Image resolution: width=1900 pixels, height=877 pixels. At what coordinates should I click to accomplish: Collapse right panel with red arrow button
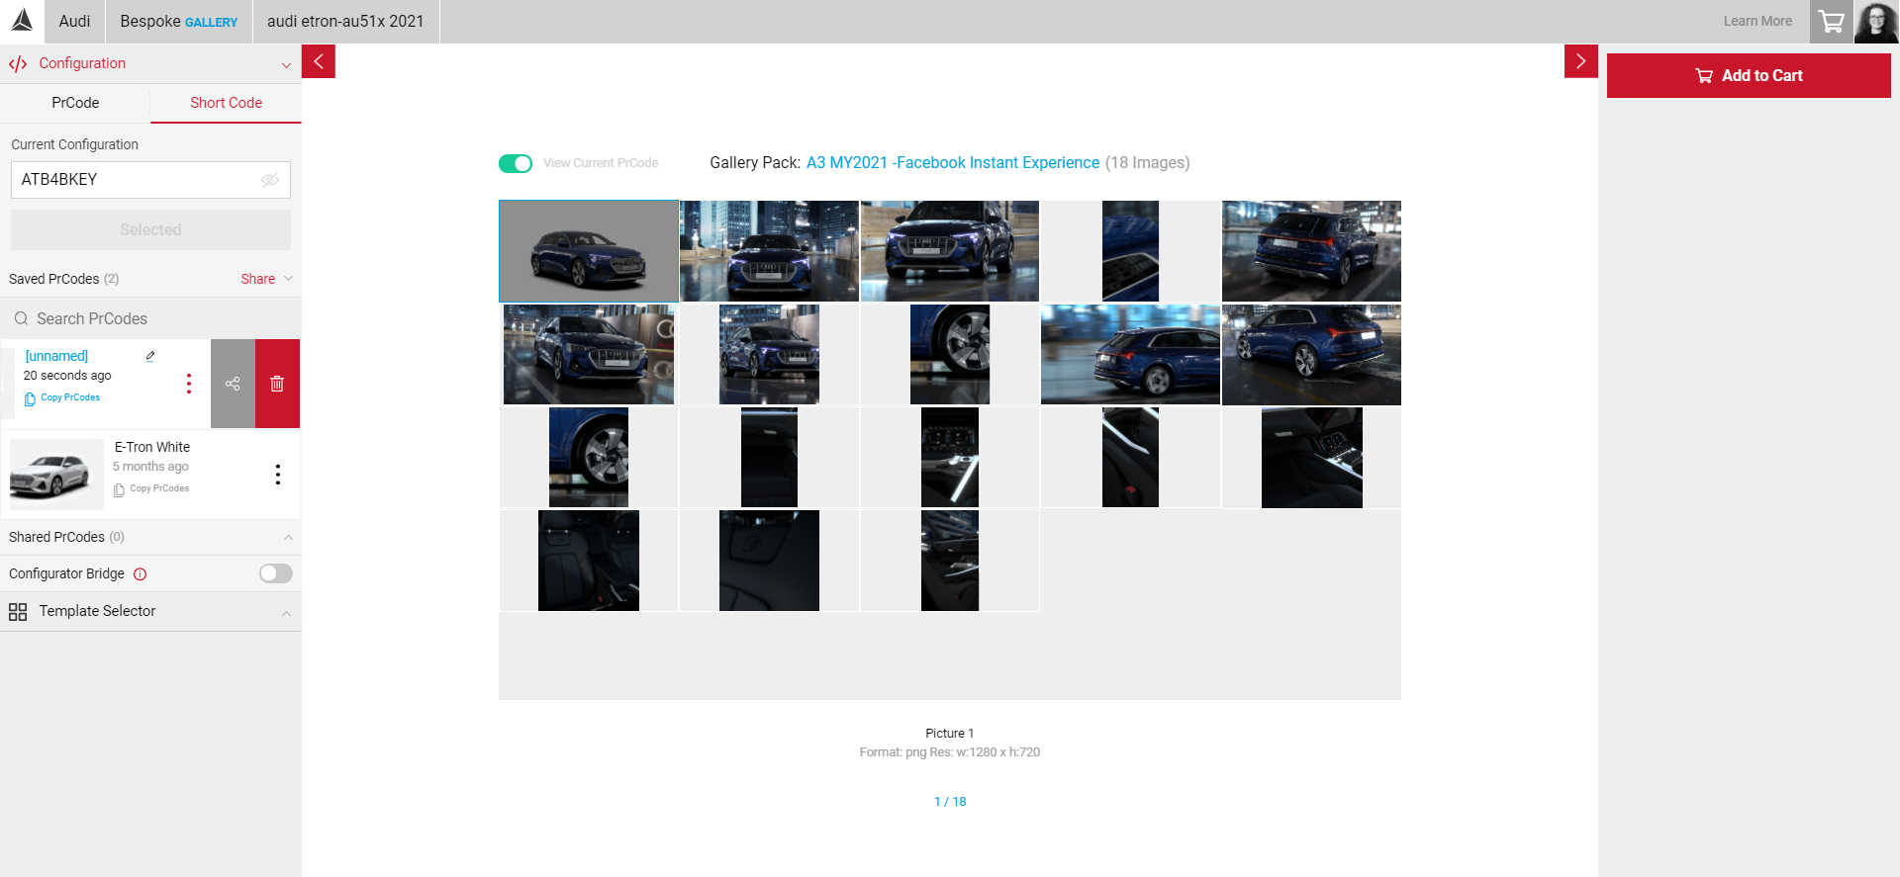pos(1580,61)
